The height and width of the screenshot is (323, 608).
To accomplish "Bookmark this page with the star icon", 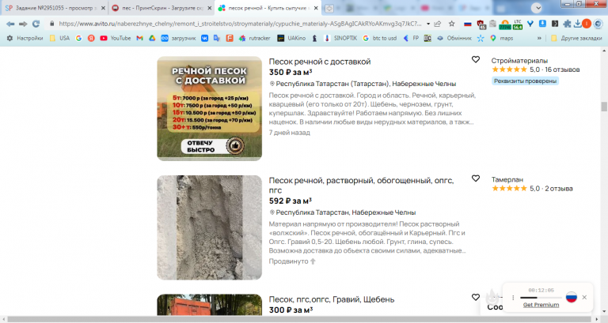I will pyautogui.click(x=451, y=24).
